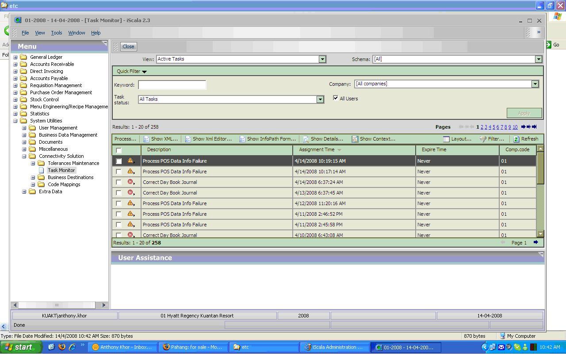Open the Window menu
The height and width of the screenshot is (355, 566).
(76, 33)
